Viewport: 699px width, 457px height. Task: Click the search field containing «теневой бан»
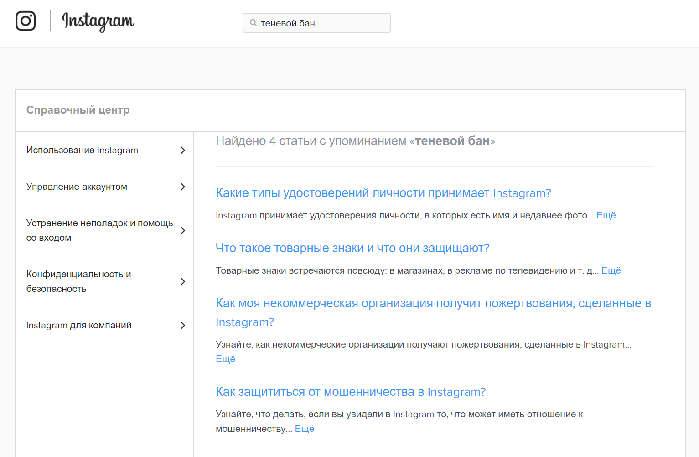(x=316, y=23)
